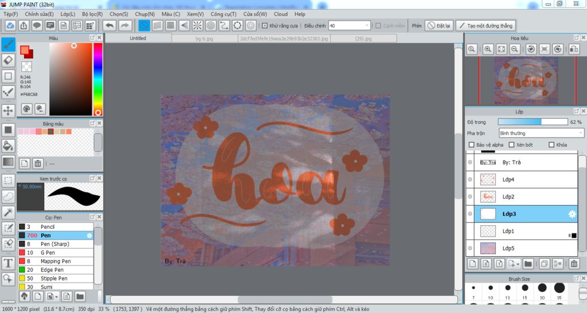The image size is (587, 313).
Task: Zoom out within Navigator panel
Action: tap(515, 49)
